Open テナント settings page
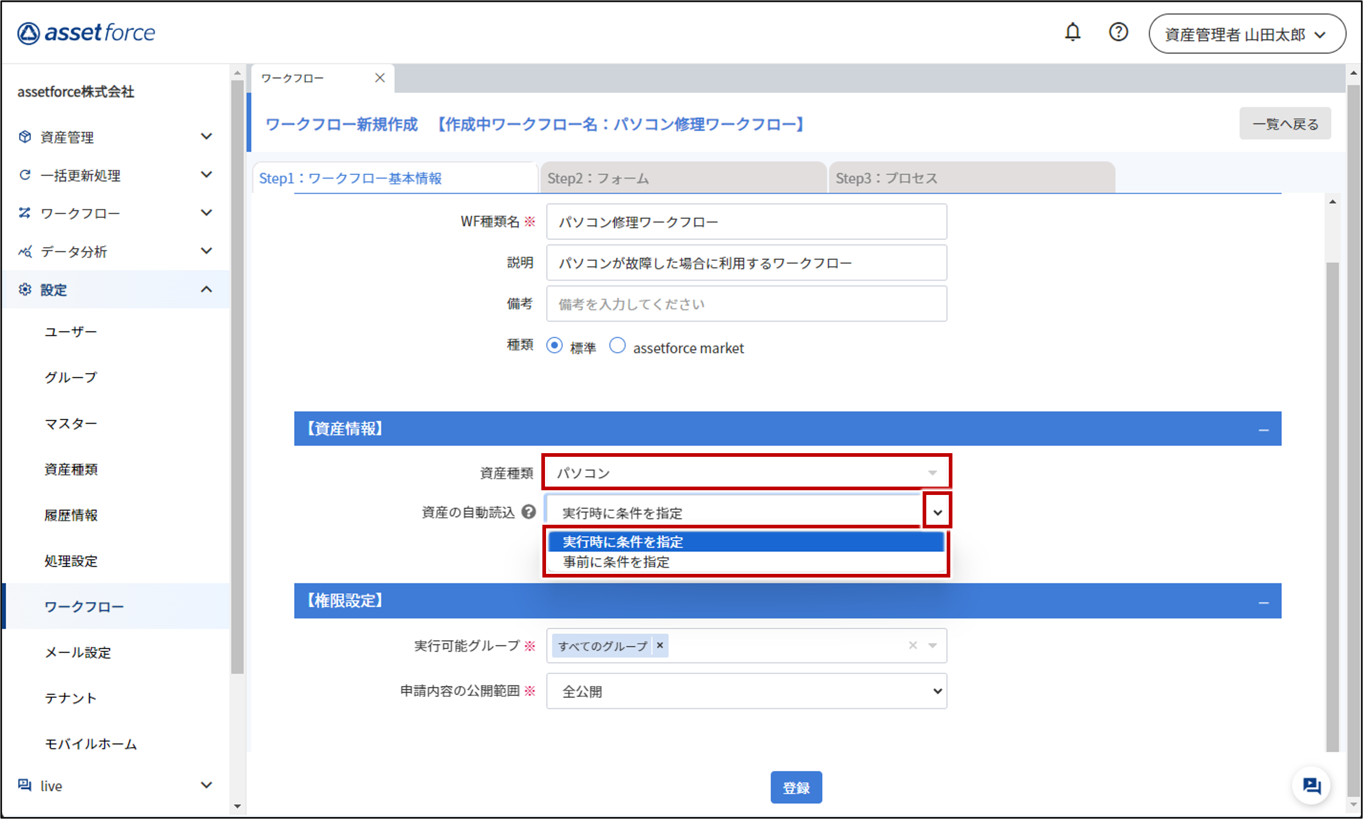Screen dimensions: 1363x819 [71, 698]
